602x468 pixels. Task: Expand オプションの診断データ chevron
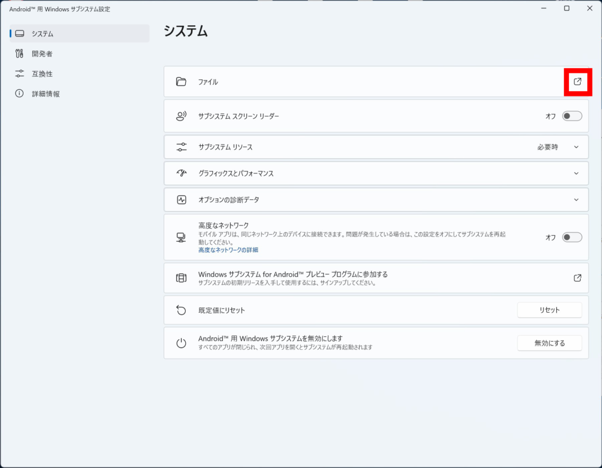pos(576,200)
